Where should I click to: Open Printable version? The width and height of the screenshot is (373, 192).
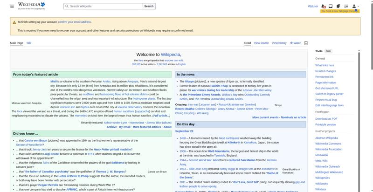[x=325, y=124]
